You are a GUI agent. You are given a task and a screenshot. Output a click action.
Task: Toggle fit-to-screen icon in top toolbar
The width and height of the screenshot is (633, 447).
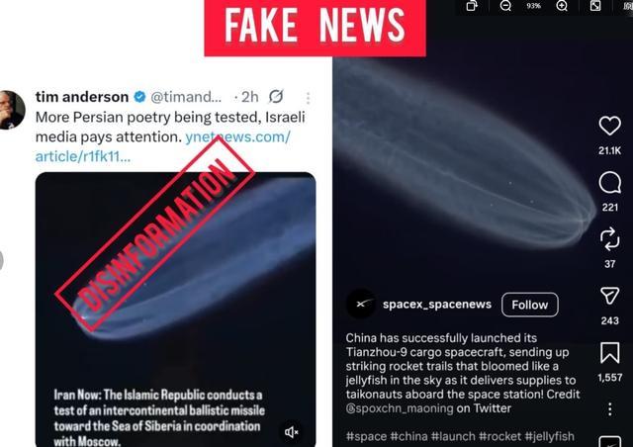(595, 6)
